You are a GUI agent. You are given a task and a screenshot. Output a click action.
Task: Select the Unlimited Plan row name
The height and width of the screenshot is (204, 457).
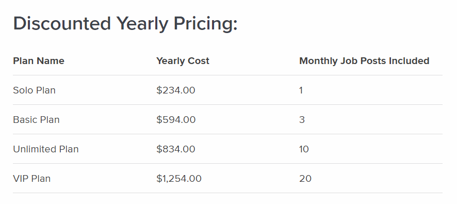pyautogui.click(x=46, y=149)
